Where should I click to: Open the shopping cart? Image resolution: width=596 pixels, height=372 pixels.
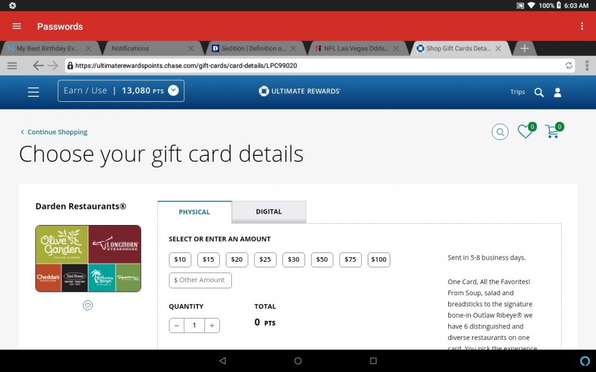pos(554,131)
